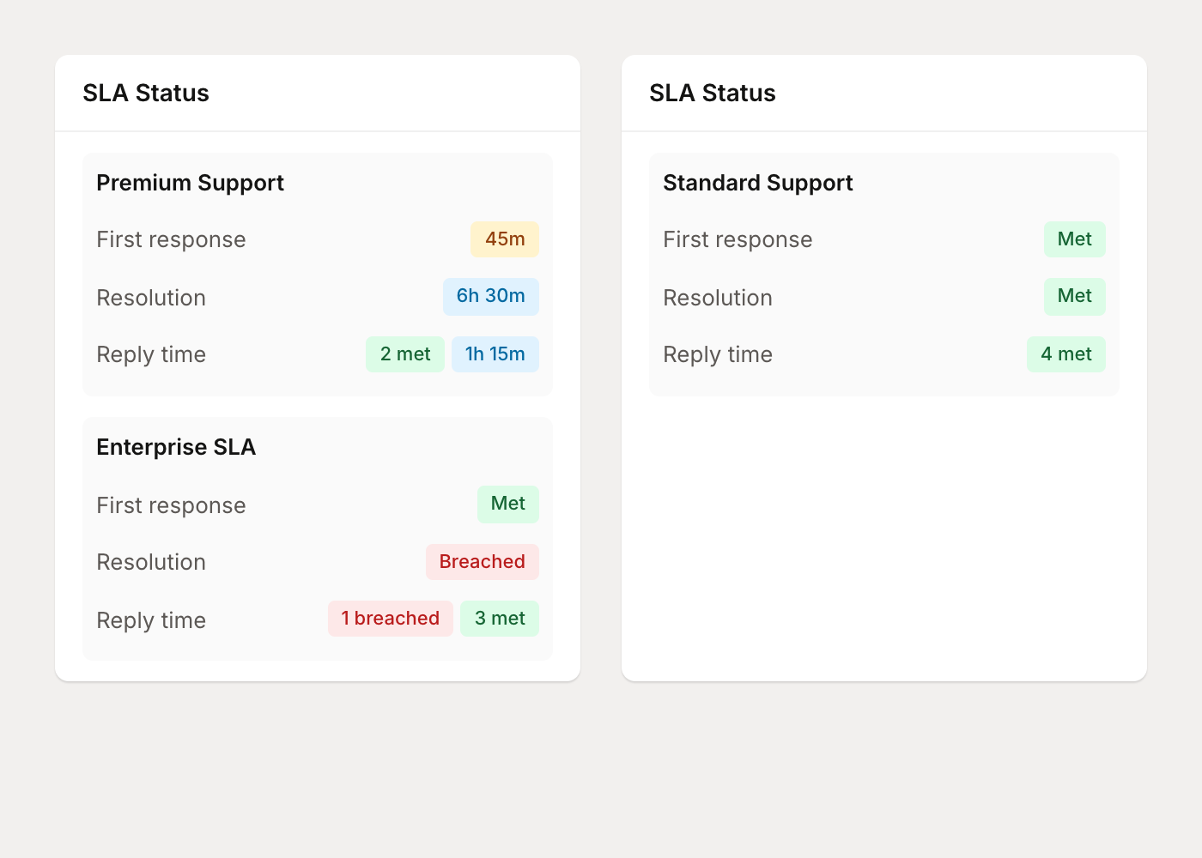Select the Met first response badge for Standard Support
Viewport: 1202px width, 858px height.
(1074, 239)
